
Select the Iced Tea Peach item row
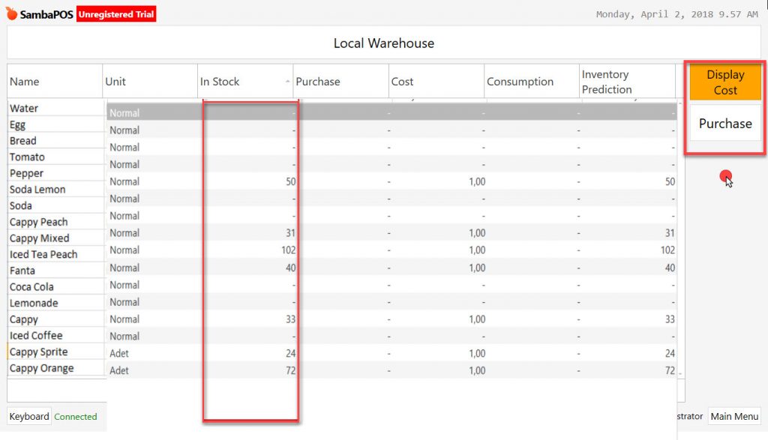pyautogui.click(x=55, y=254)
